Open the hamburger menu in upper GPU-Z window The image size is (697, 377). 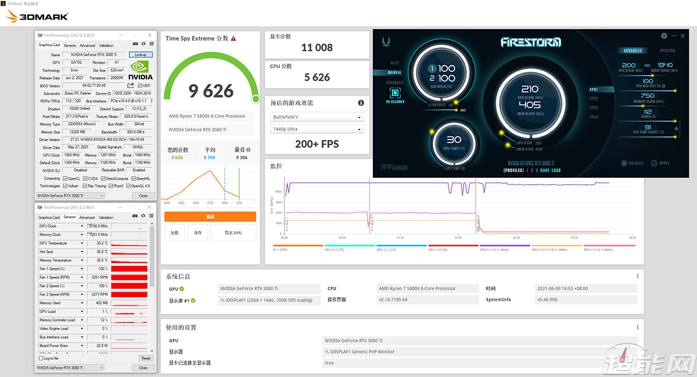coord(152,44)
